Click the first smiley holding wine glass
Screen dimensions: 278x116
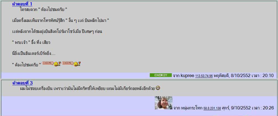click(57, 64)
